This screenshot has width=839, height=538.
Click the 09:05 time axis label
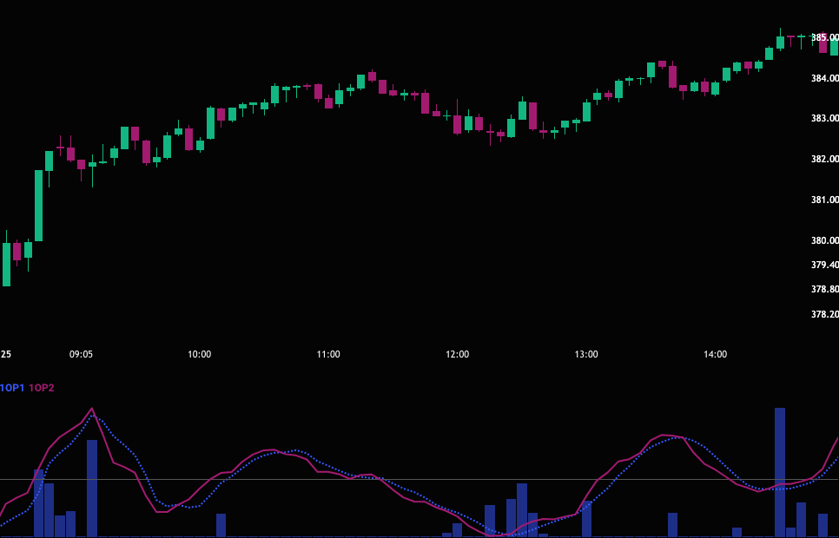tap(81, 354)
